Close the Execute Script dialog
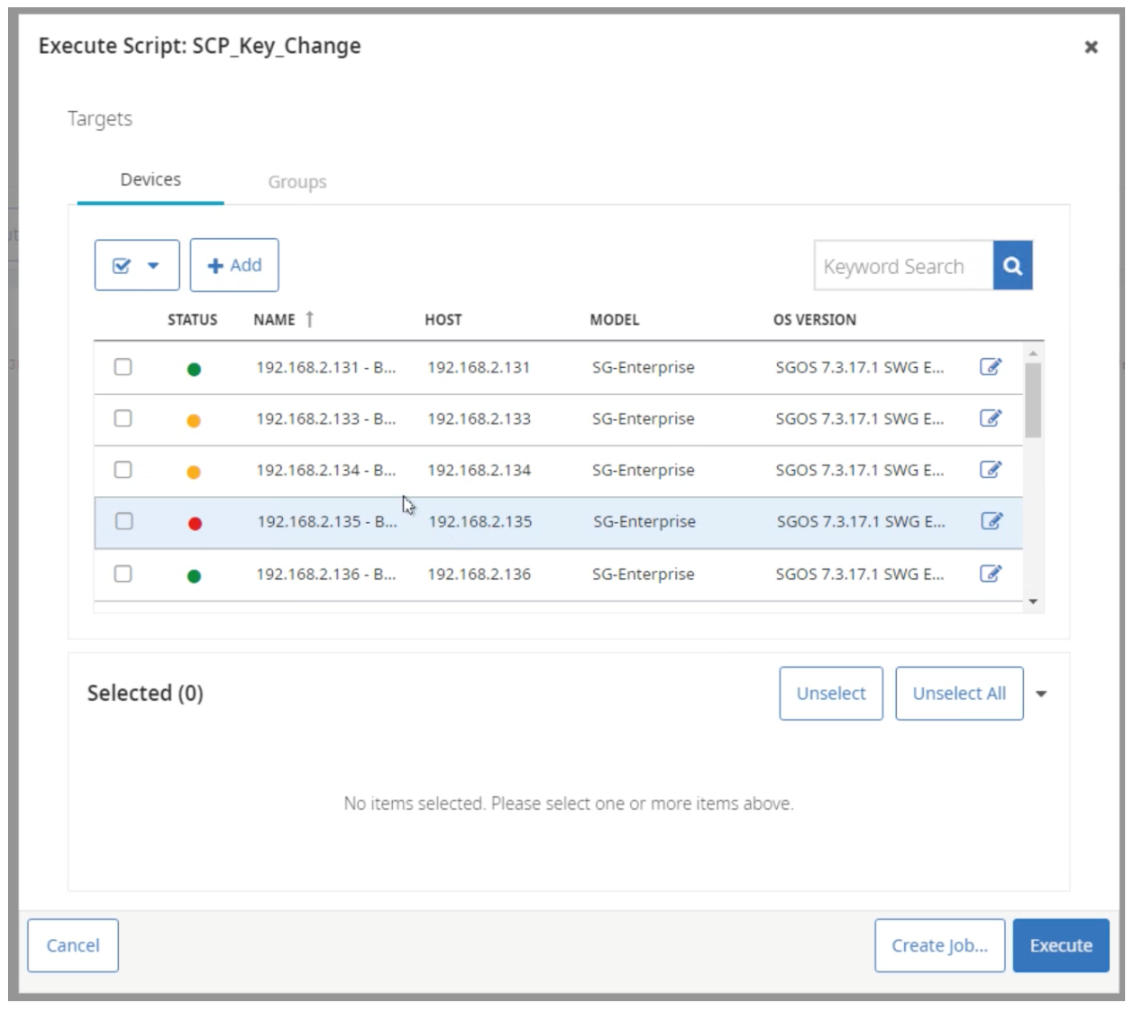 [x=1090, y=47]
